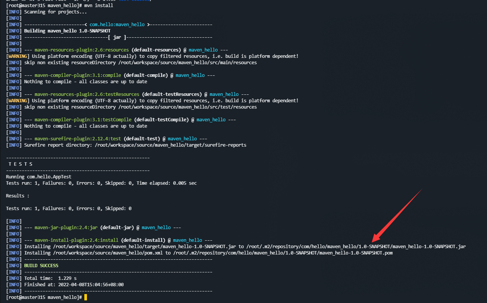
Task: Click the 'T E S T S' heading
Action: click(21, 164)
